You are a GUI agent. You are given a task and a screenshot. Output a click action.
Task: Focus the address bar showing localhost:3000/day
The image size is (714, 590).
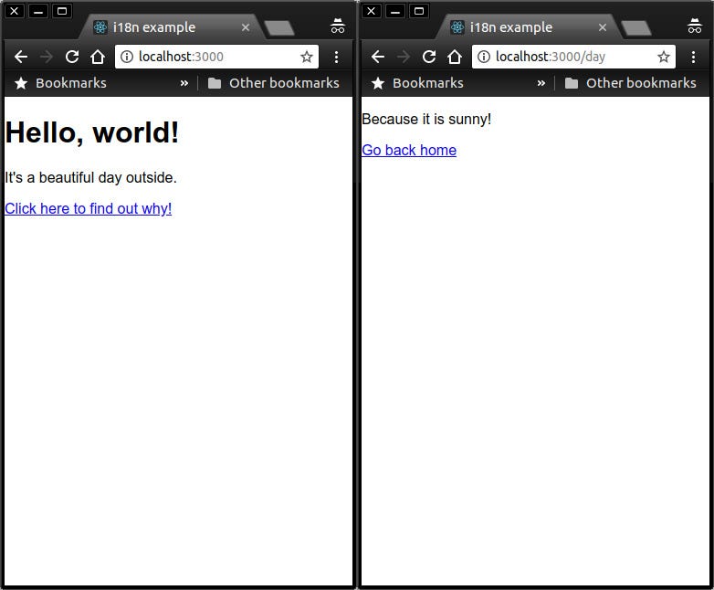click(x=572, y=57)
